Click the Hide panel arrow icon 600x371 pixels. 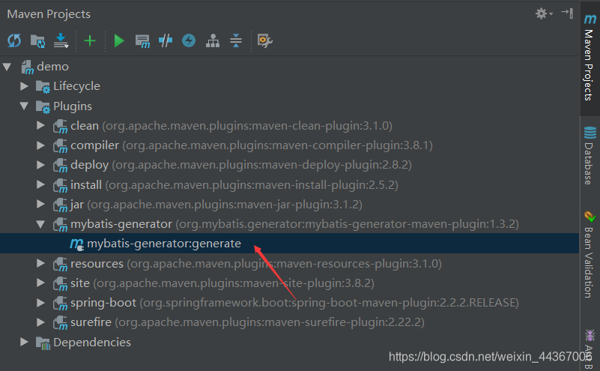coord(567,13)
